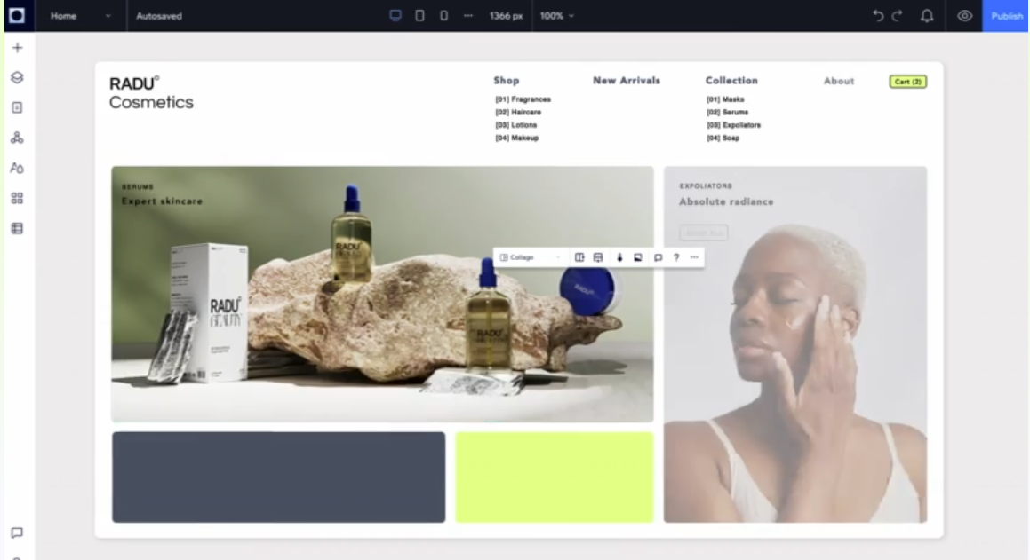Select the About navigation menu item
1030x560 pixels.
click(x=837, y=81)
